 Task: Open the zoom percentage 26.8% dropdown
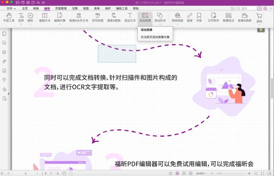(201, 173)
